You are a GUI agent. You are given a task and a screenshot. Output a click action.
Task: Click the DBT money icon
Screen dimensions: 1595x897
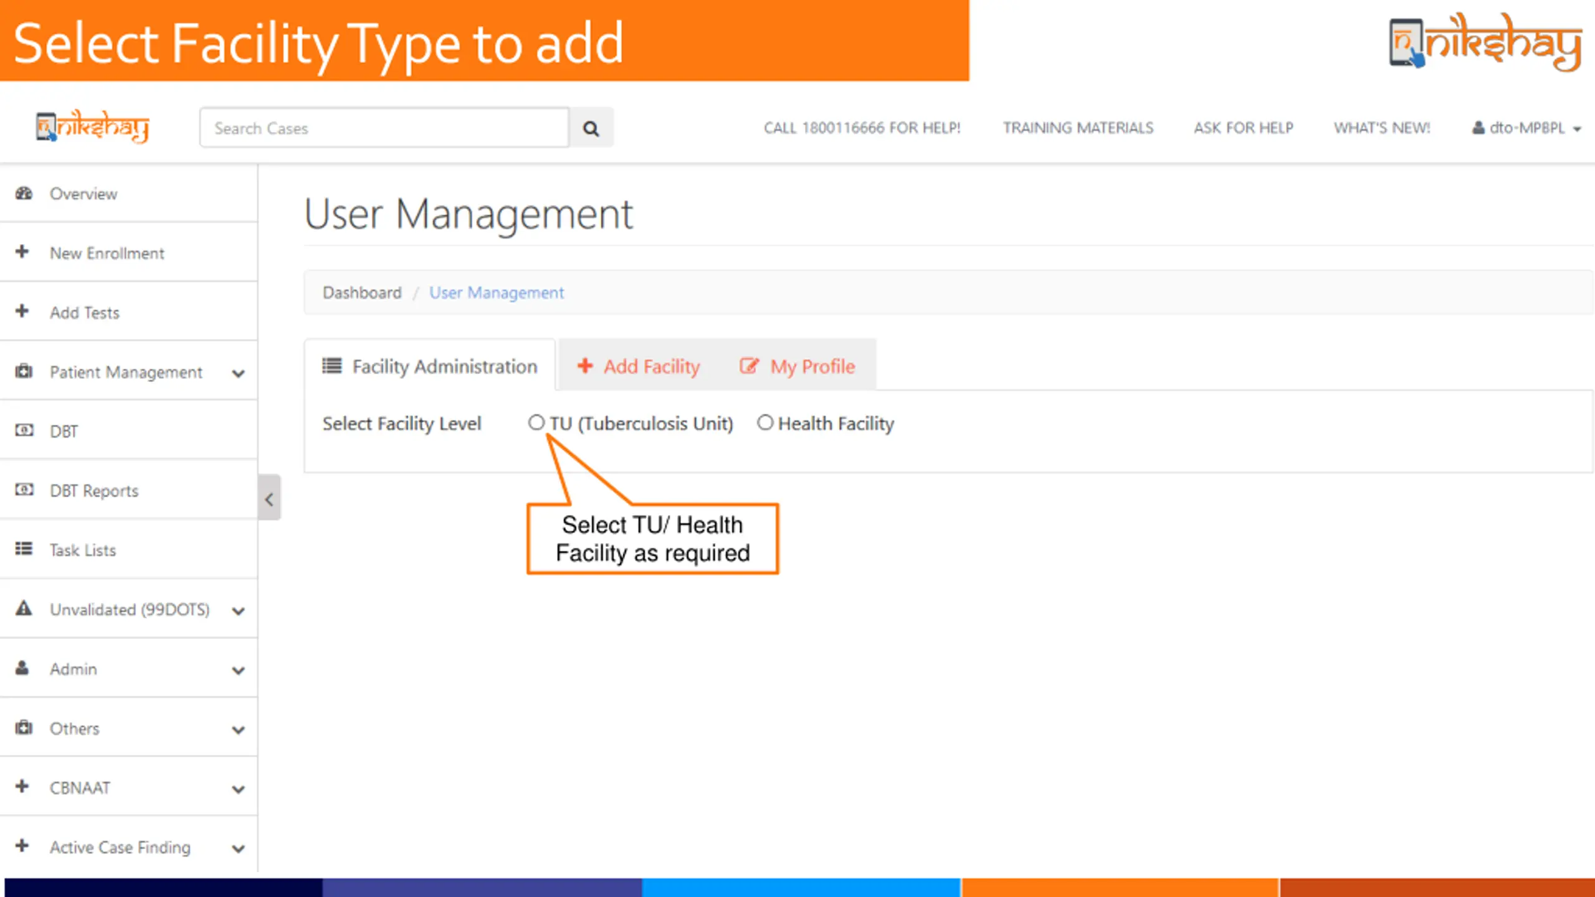click(24, 430)
